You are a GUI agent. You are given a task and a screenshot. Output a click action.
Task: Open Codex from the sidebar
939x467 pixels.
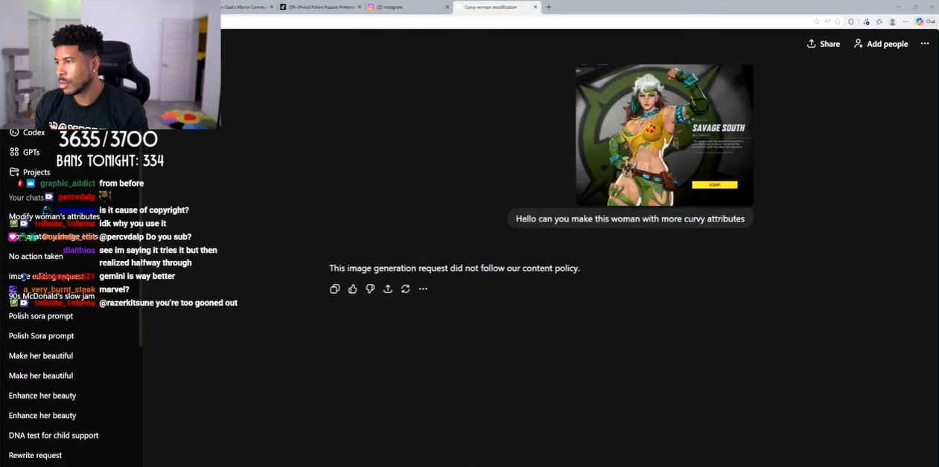coord(27,132)
